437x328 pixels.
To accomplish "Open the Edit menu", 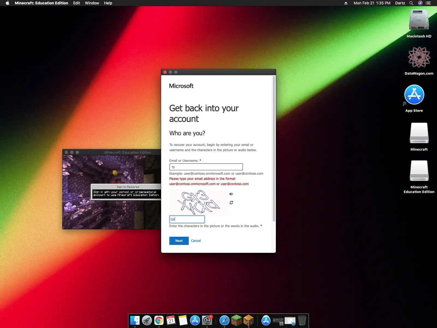I will tap(76, 3).
